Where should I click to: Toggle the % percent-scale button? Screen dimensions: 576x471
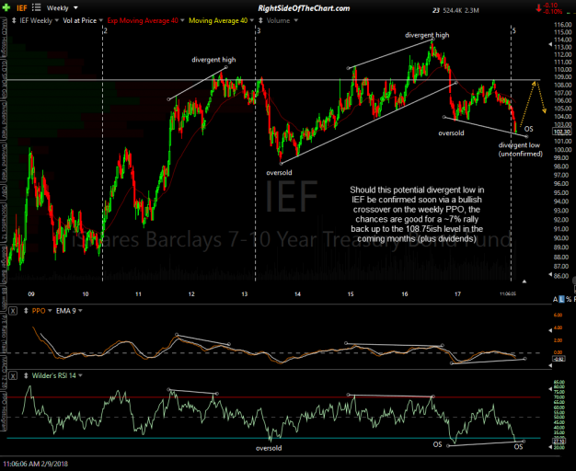point(569,299)
